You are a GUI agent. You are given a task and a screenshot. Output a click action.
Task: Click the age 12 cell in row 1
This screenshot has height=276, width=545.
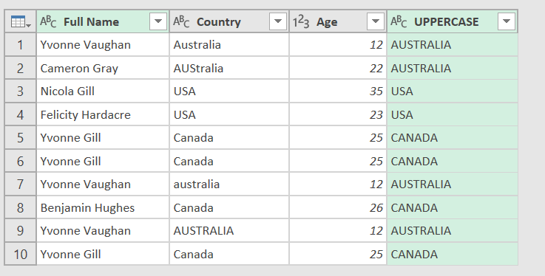338,45
